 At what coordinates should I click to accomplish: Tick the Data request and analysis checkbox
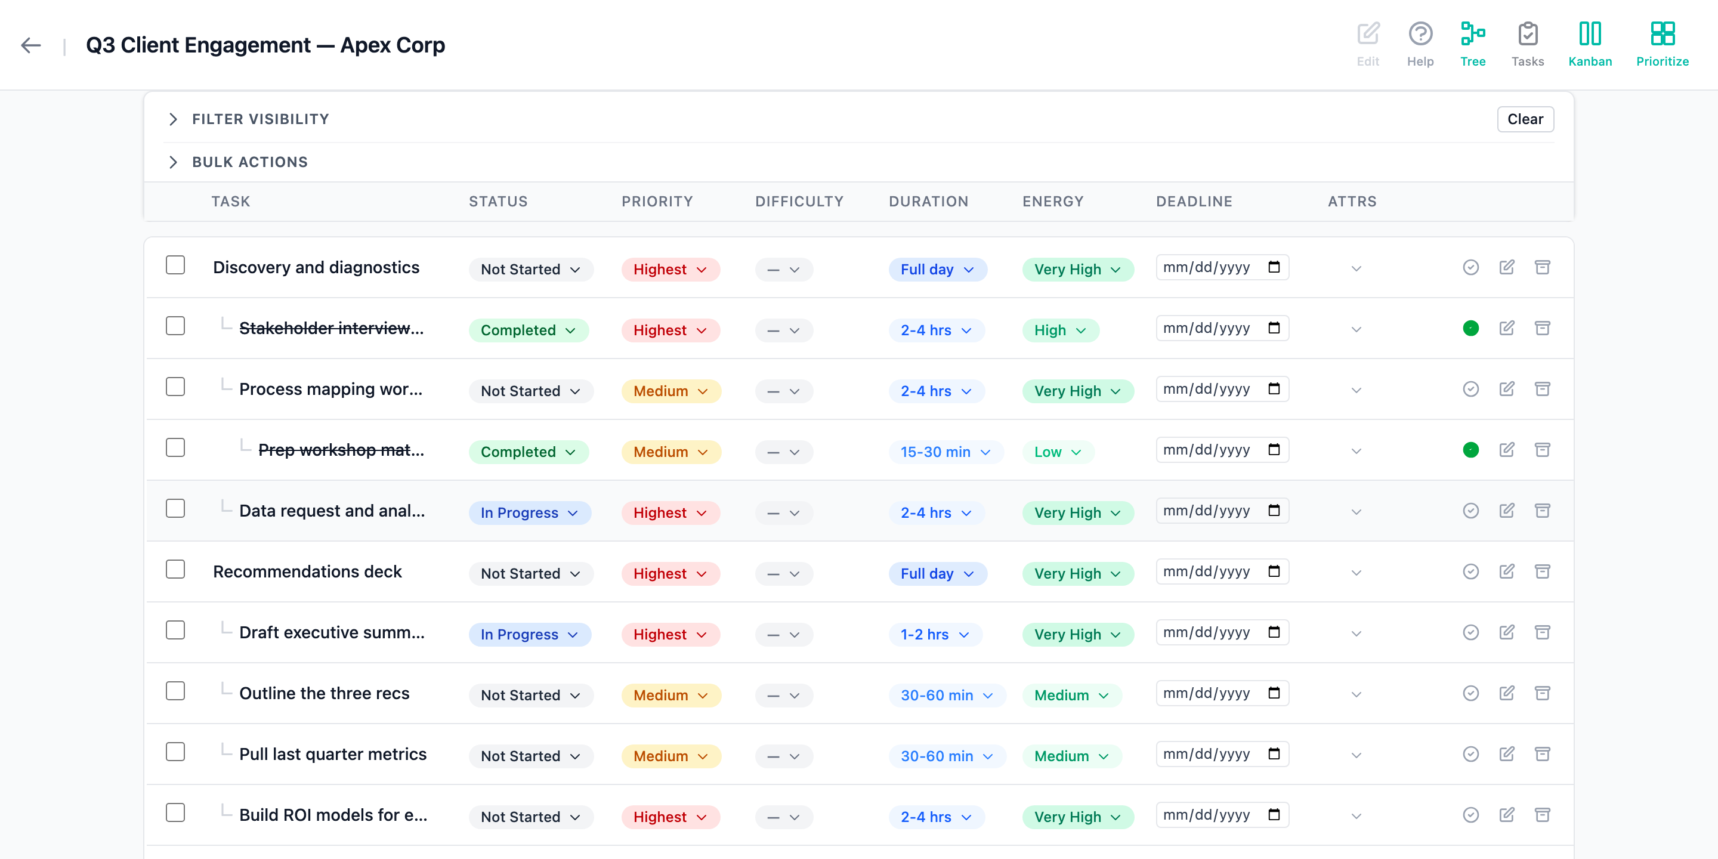click(175, 508)
